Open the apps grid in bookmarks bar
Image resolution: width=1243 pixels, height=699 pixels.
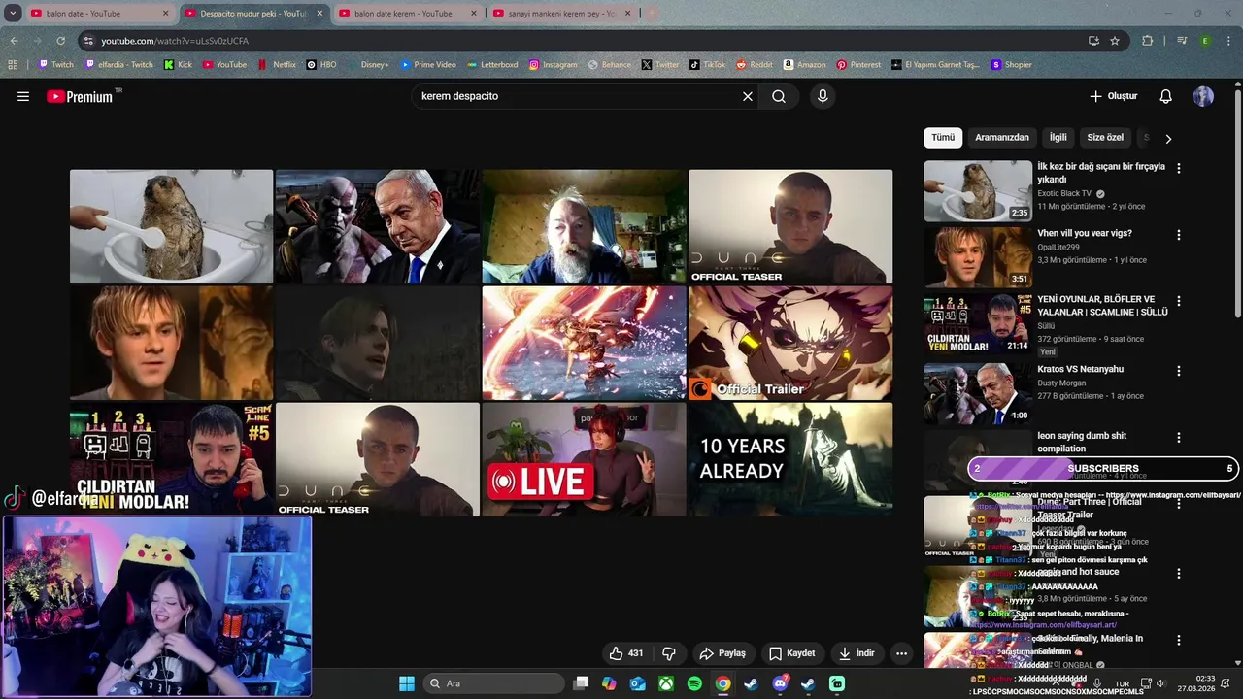[13, 65]
